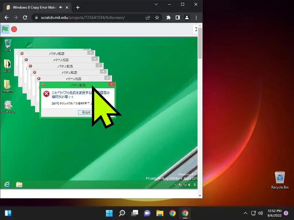Open clock and calendar 12:52 PM
This screenshot has height=220, width=294.
coord(274,213)
